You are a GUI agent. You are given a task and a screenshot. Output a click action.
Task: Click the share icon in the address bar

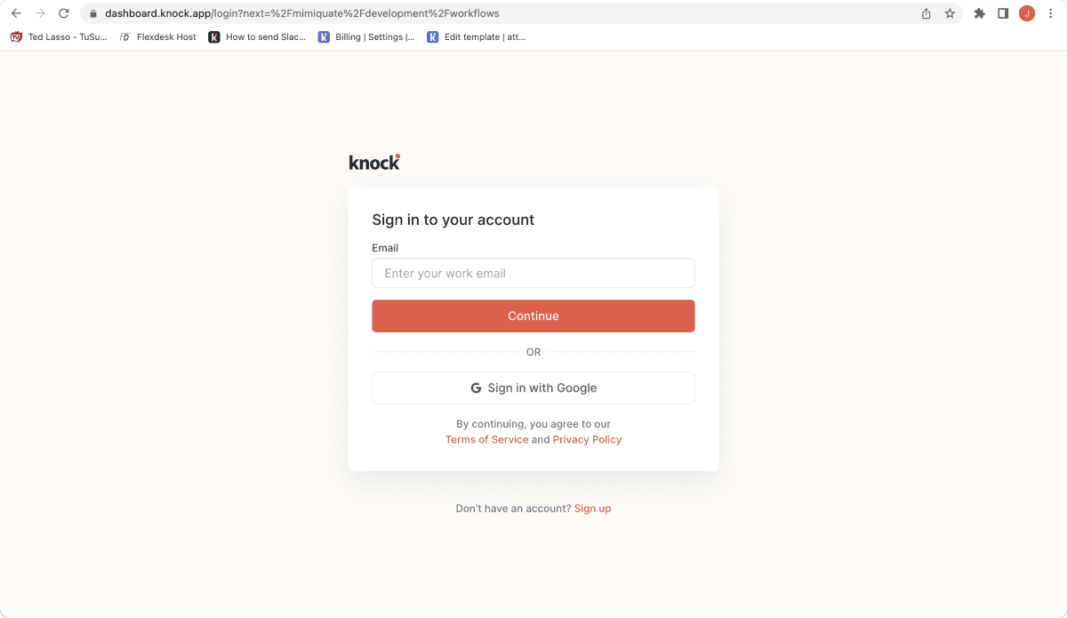[x=925, y=13]
